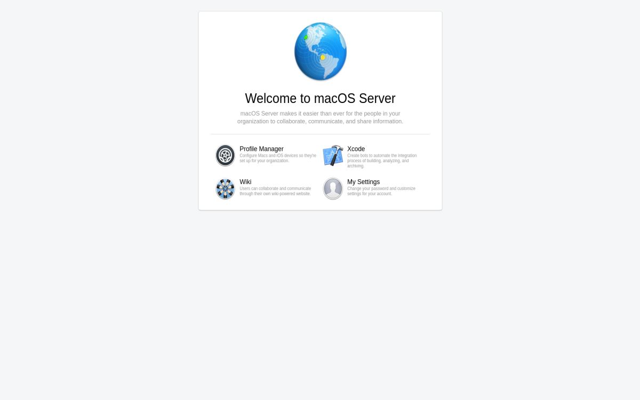Screen dimensions: 640x400
Task: Follow the Xcode title link
Action: (356, 149)
